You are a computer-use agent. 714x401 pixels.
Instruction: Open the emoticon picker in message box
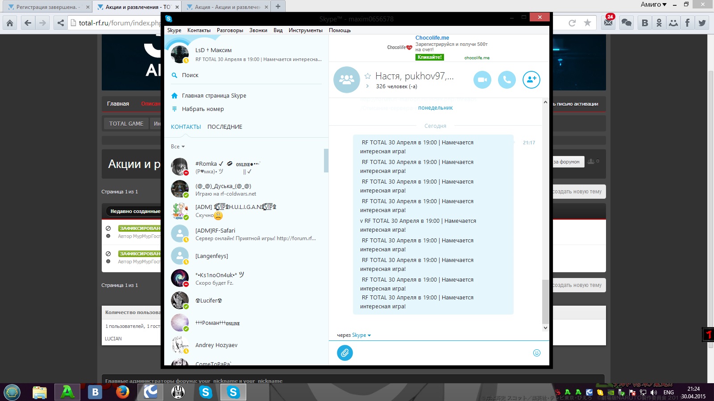pos(537,353)
